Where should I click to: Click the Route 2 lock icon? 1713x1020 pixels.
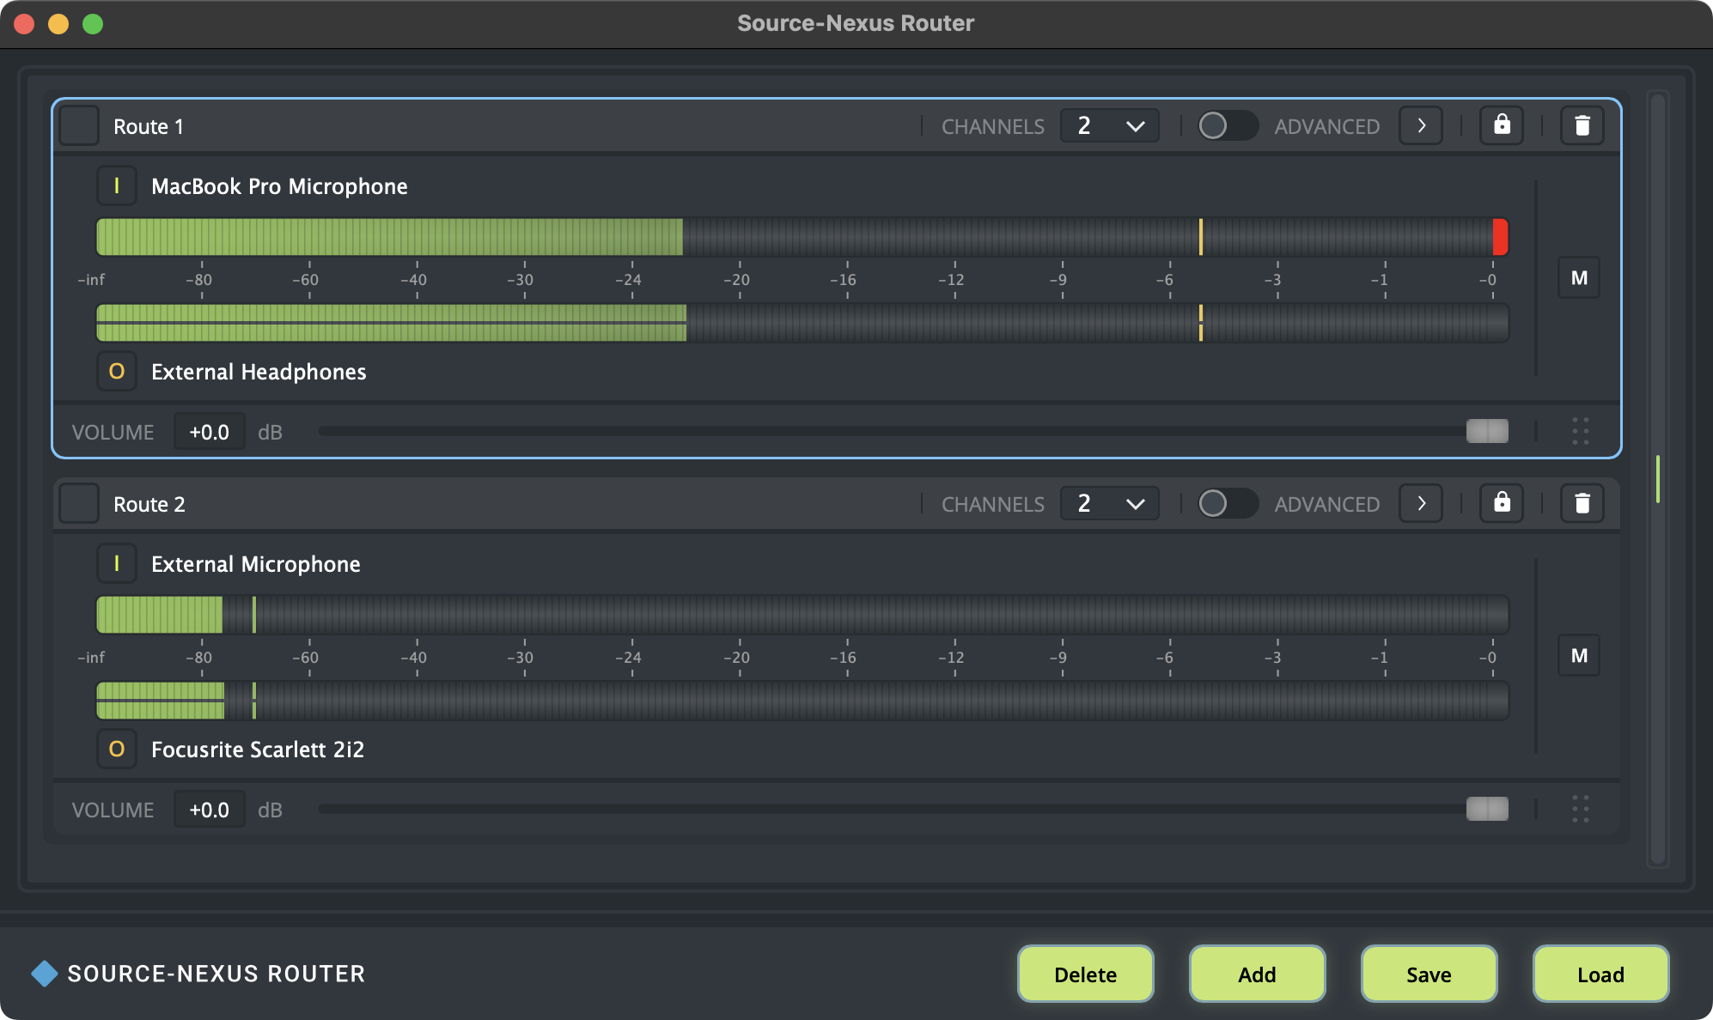(x=1502, y=503)
